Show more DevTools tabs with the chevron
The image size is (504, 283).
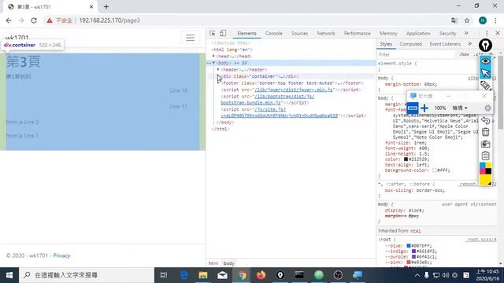466,33
